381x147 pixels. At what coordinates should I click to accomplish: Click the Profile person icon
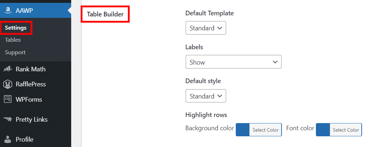click(x=8, y=139)
